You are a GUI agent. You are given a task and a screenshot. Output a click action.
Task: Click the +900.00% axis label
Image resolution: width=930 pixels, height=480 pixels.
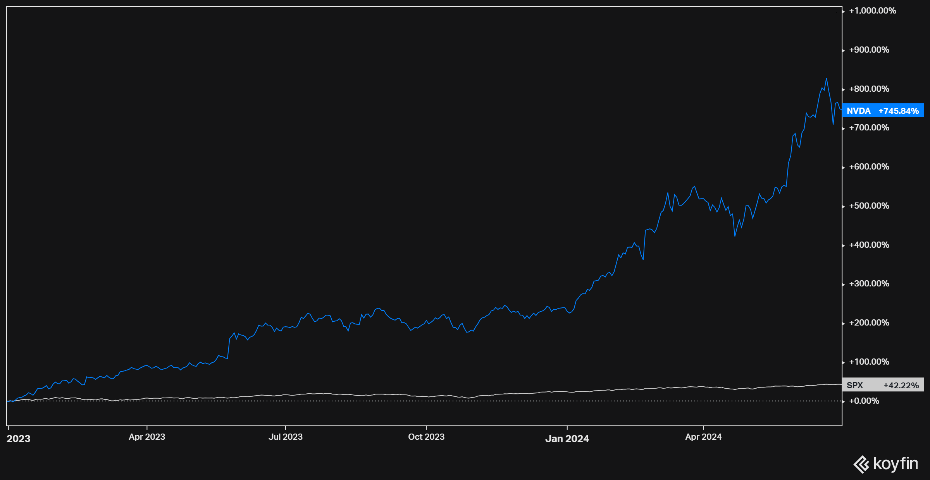[869, 50]
